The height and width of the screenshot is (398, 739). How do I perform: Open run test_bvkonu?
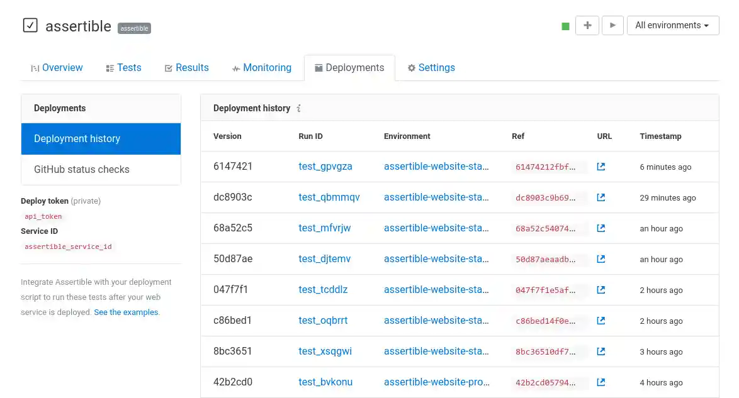(325, 382)
